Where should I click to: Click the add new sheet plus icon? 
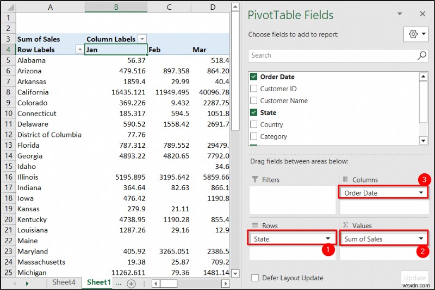tap(131, 283)
